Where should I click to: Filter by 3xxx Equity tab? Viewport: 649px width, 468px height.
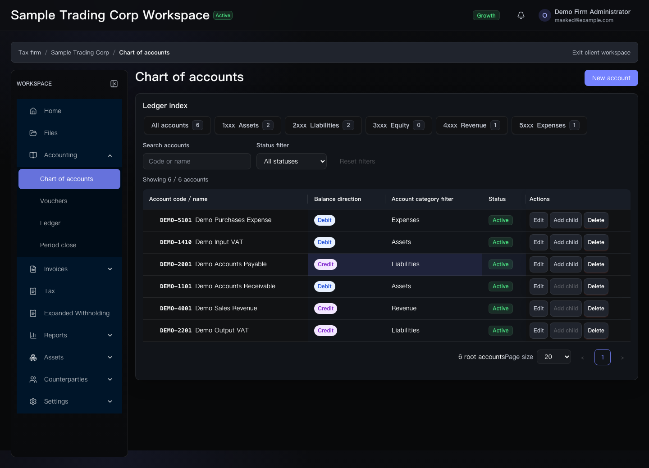click(398, 125)
